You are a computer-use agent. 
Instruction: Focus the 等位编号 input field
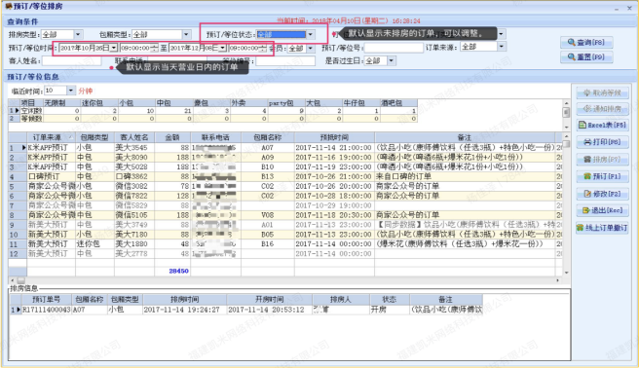285,61
